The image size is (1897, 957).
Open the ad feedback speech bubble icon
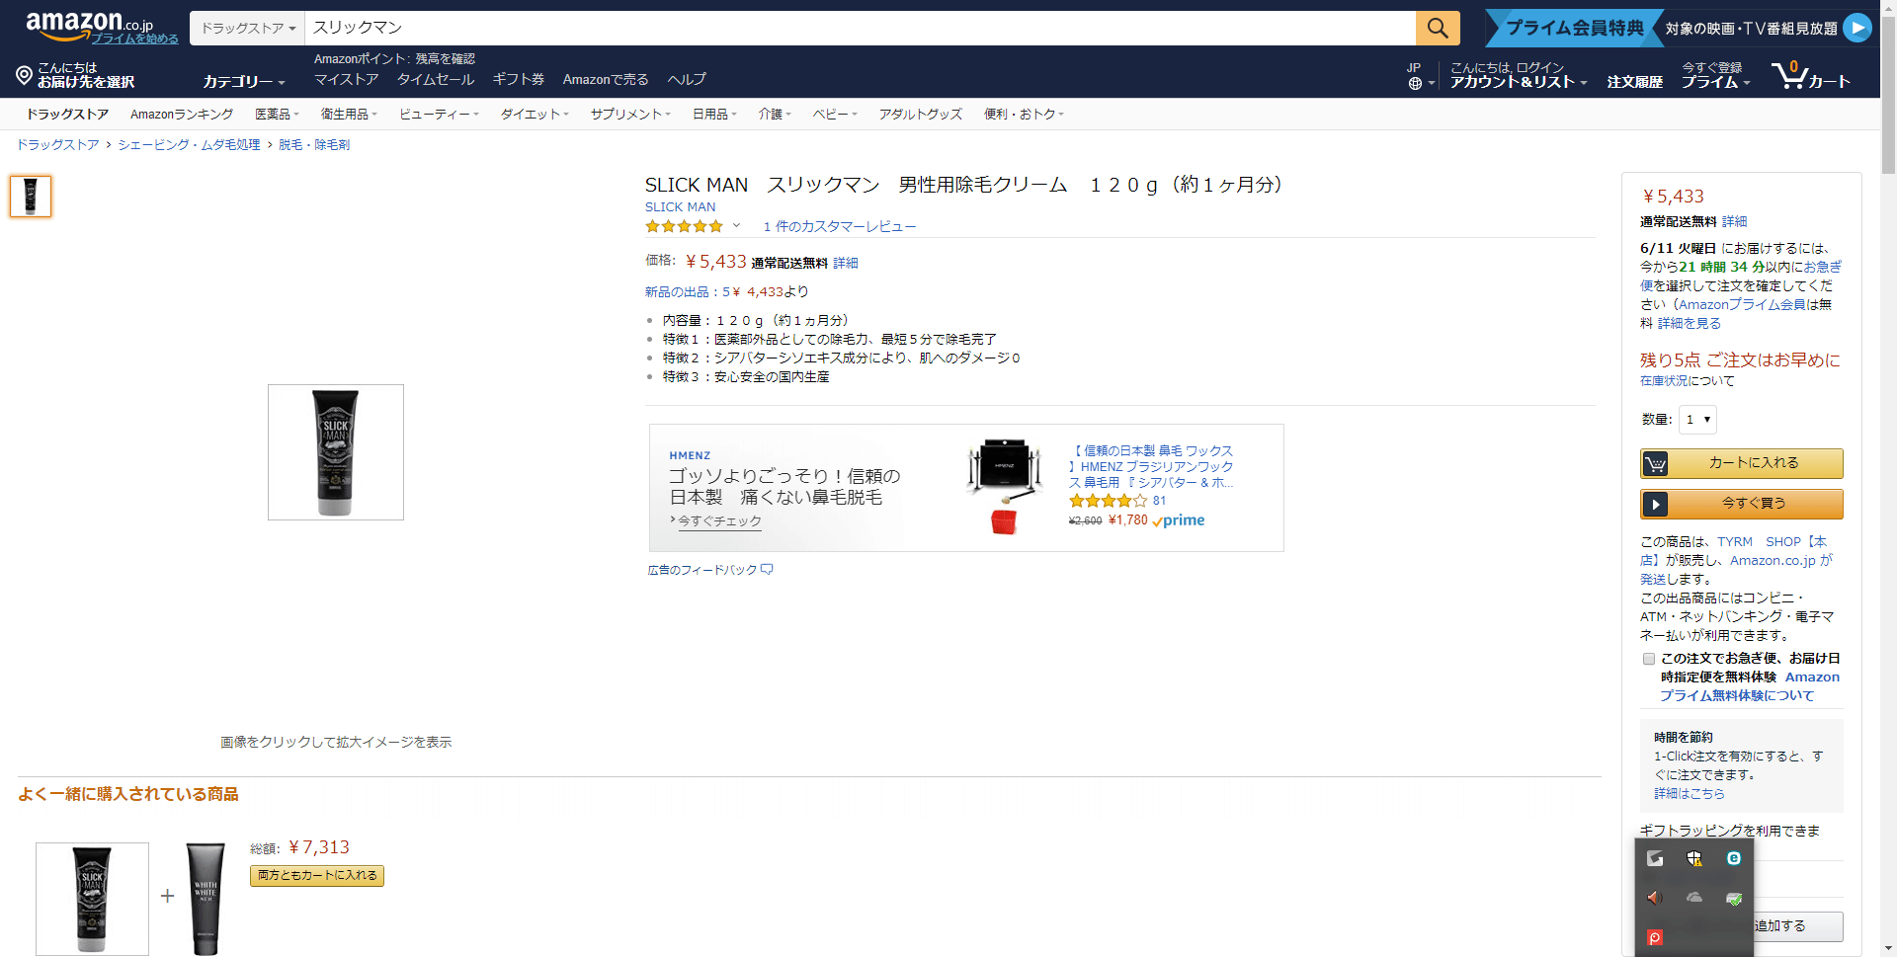coord(767,570)
